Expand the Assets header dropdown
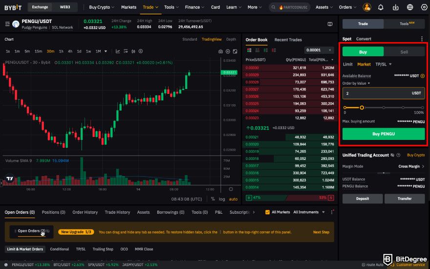 point(324,7)
